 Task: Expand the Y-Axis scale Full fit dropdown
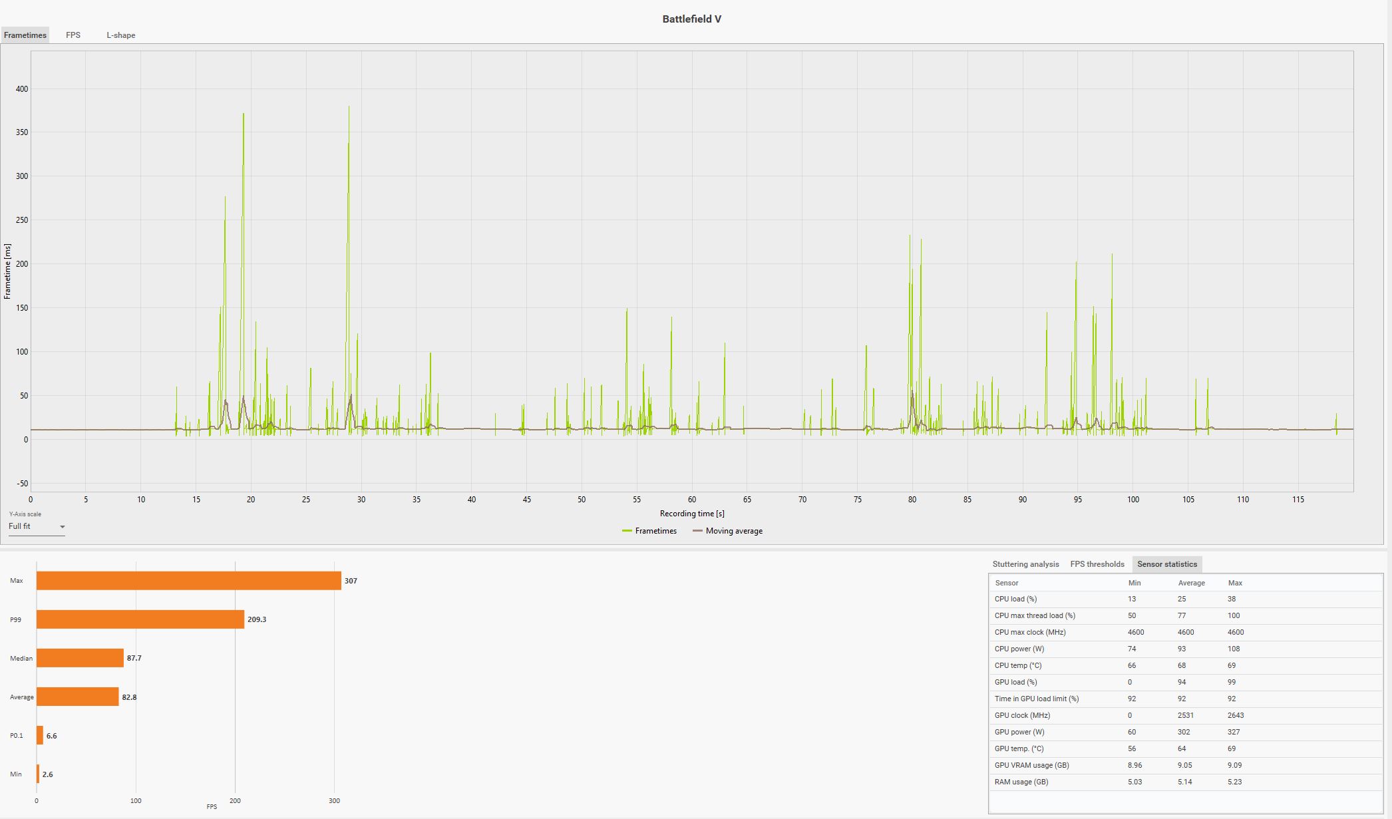[33, 526]
